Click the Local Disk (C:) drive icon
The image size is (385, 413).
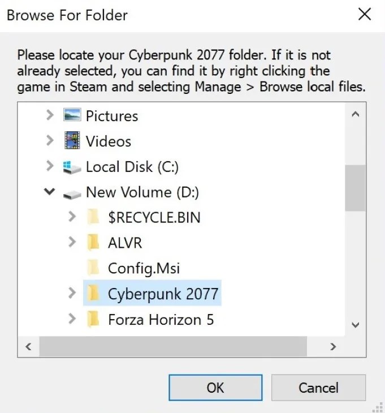tap(72, 167)
